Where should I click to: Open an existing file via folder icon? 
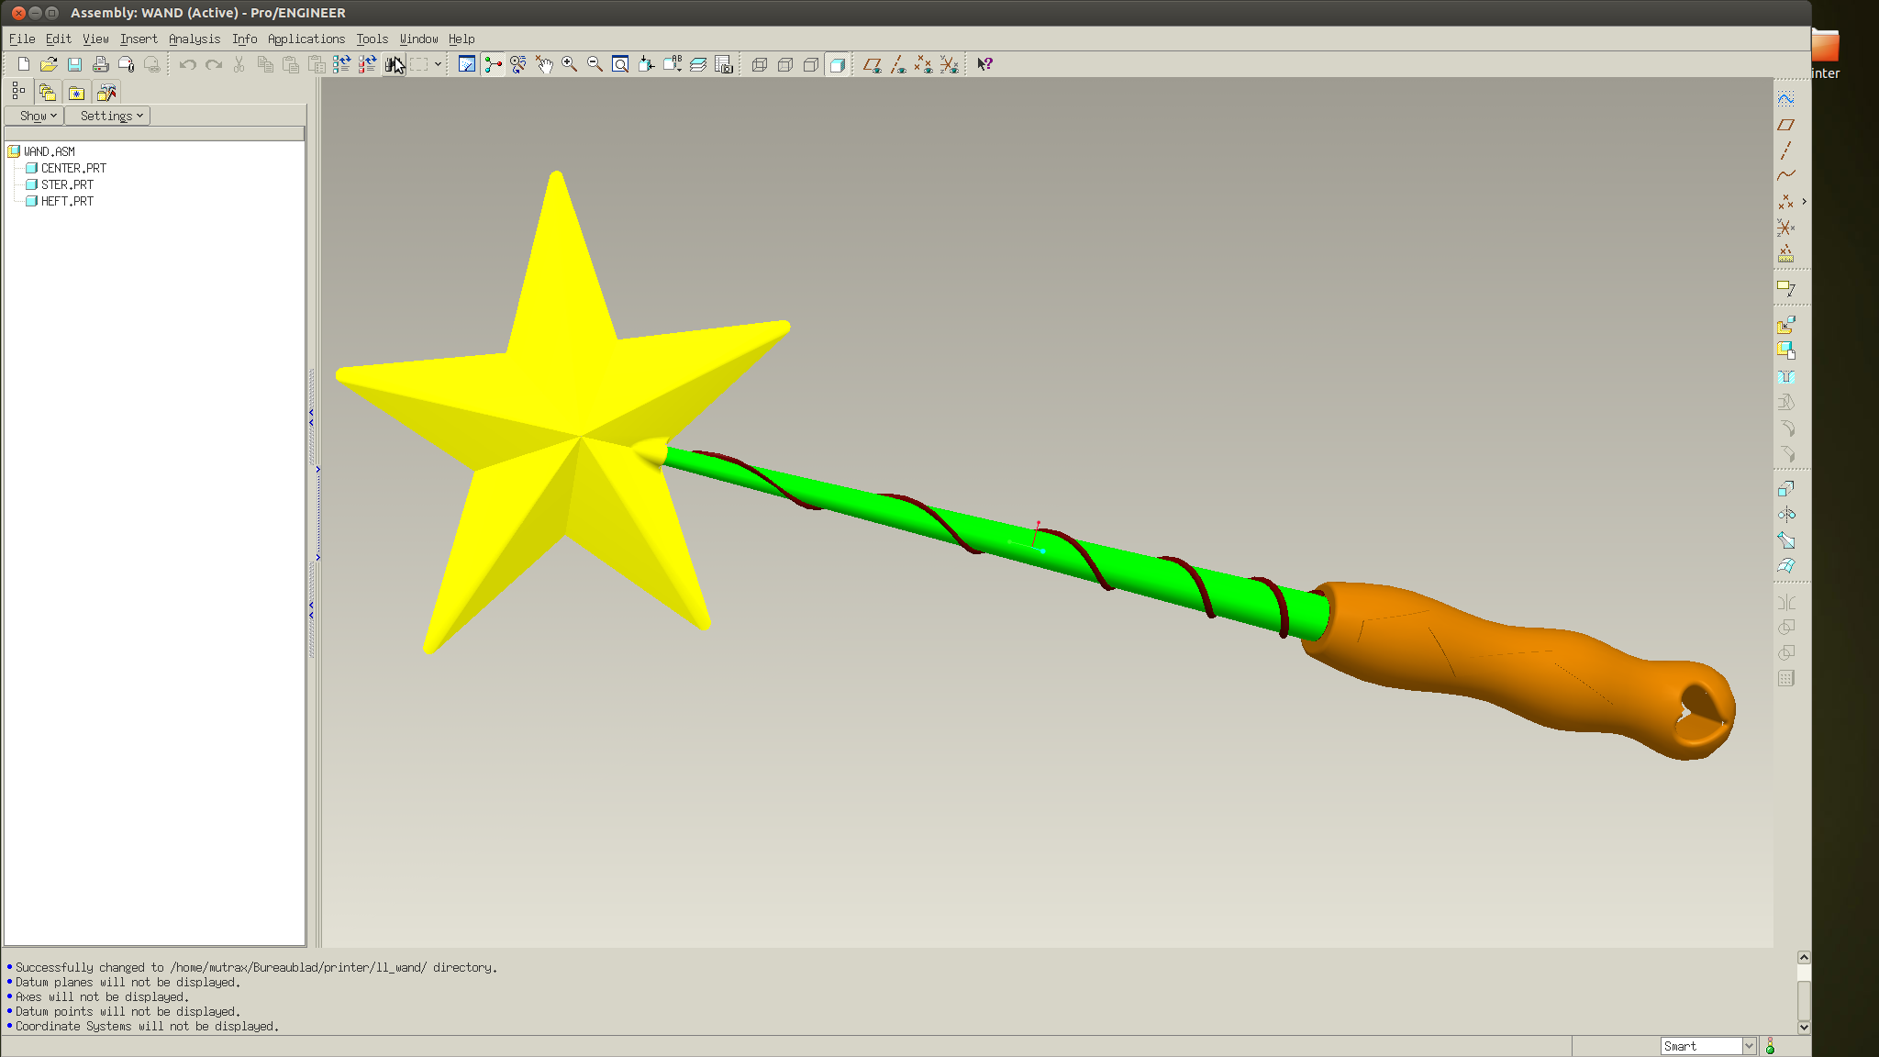coord(49,64)
